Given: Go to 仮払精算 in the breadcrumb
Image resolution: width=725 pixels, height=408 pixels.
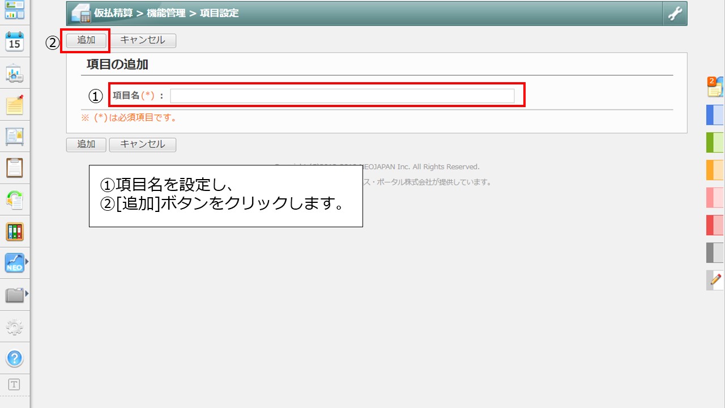Looking at the screenshot, I should pos(114,14).
